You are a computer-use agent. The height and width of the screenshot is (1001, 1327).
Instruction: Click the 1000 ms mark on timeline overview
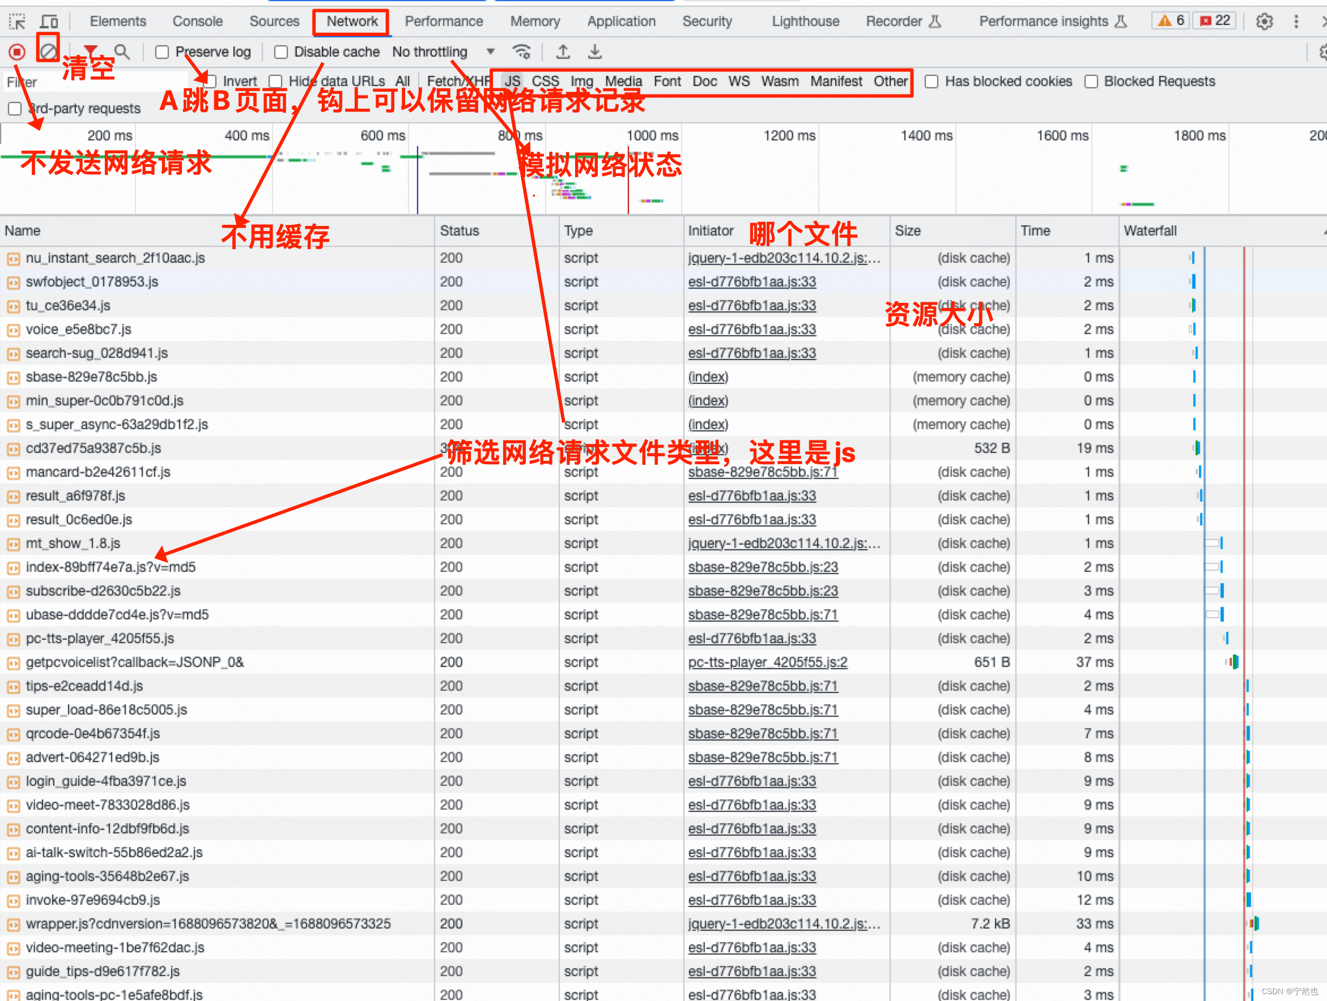652,136
